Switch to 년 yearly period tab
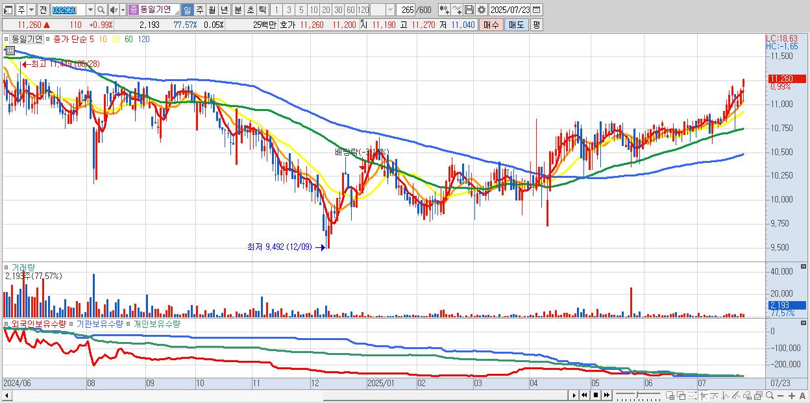 pyautogui.click(x=224, y=10)
